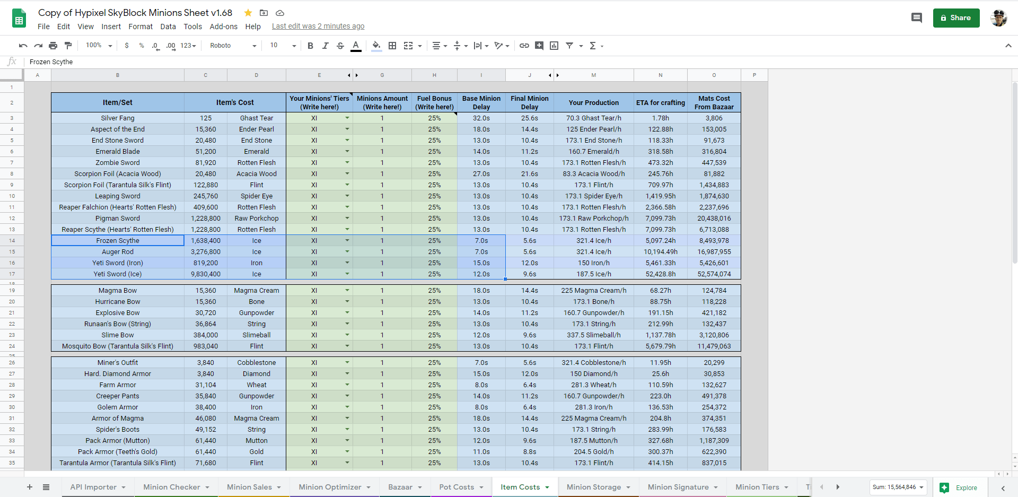Toggle bold formatting
This screenshot has width=1018, height=497.
click(x=311, y=46)
